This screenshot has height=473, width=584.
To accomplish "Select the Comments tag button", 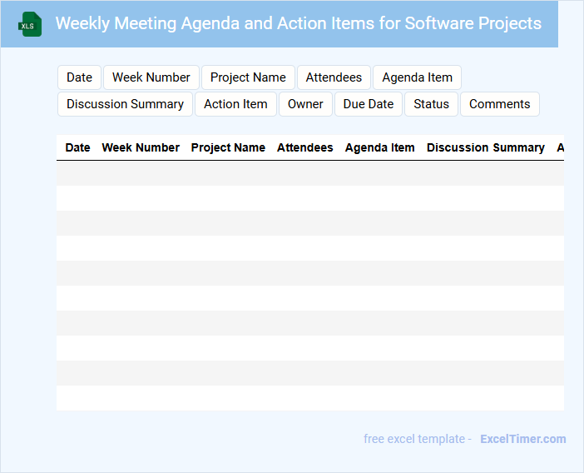I will 499,104.
